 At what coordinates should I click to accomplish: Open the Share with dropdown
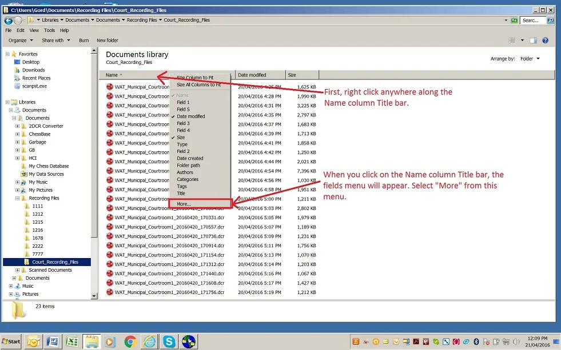(x=56, y=41)
